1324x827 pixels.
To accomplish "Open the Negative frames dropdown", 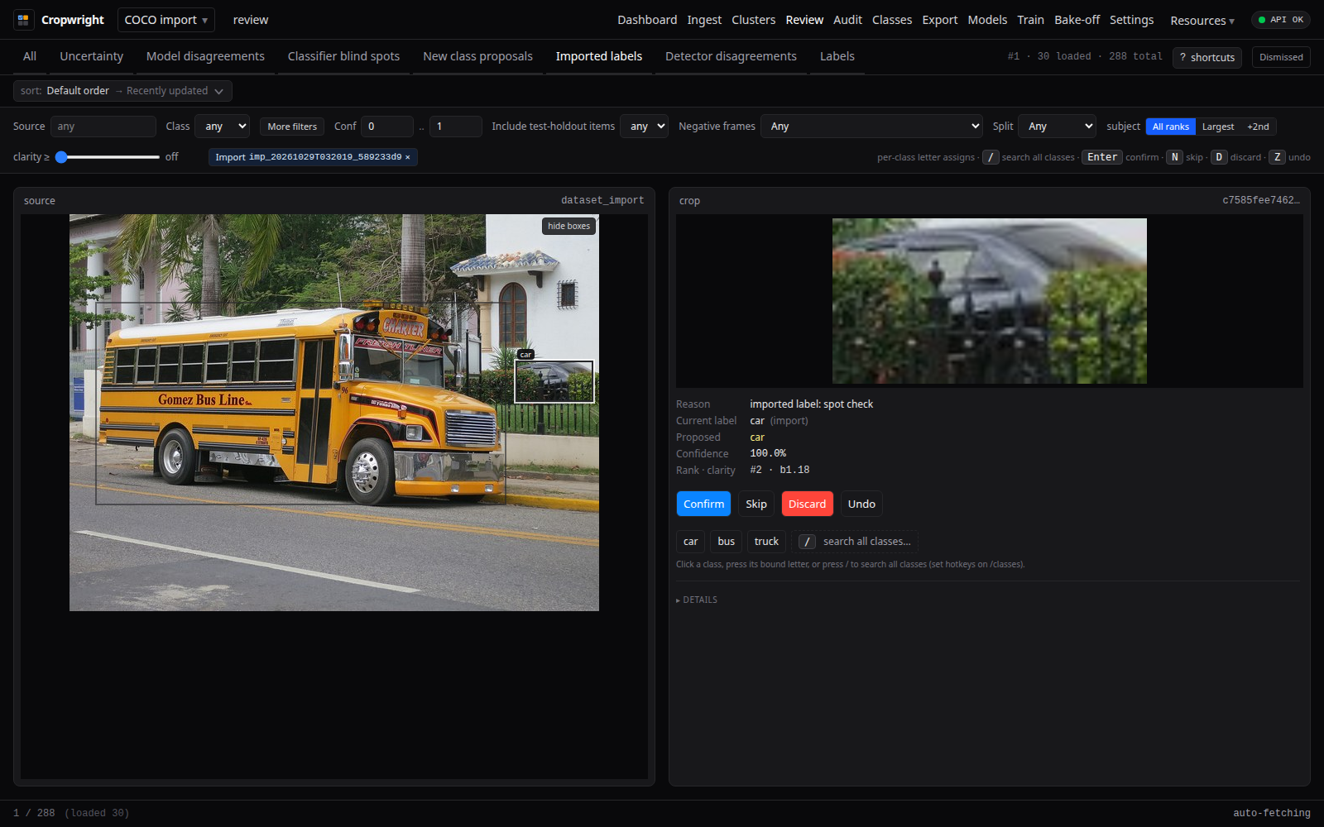I will [x=871, y=127].
